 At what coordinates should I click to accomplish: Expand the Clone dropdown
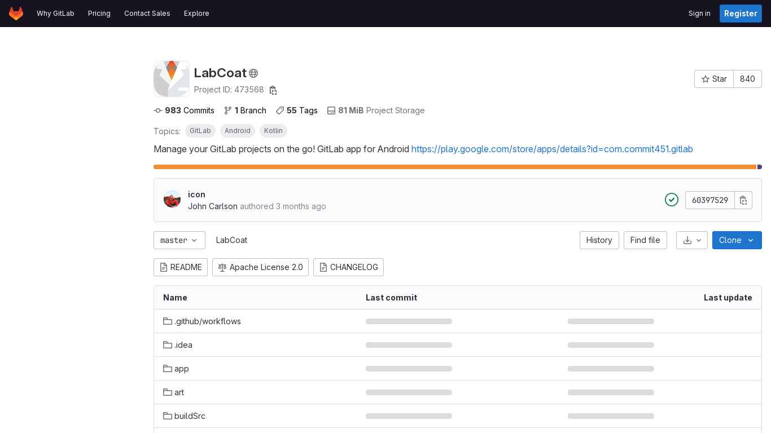(x=737, y=240)
